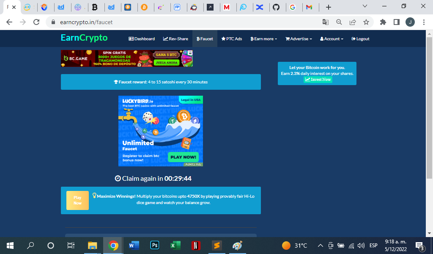Screen dimensions: 433x254
Task: Click the page vertical scrollbar
Action: (429, 108)
